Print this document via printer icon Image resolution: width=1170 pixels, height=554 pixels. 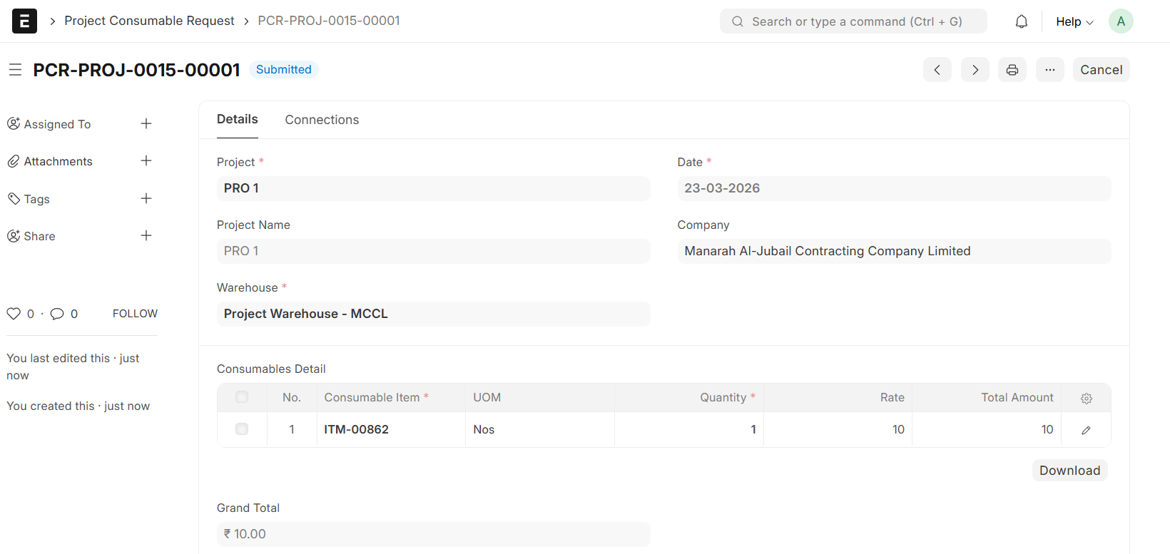click(x=1012, y=70)
